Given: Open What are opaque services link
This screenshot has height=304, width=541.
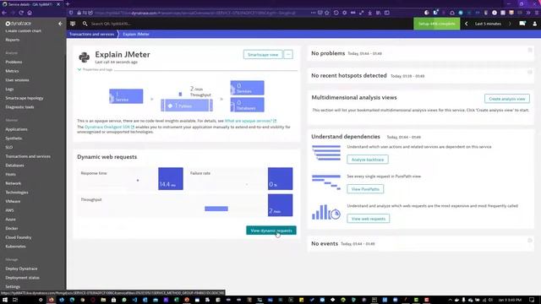Looking at the screenshot, I should 250,121.
